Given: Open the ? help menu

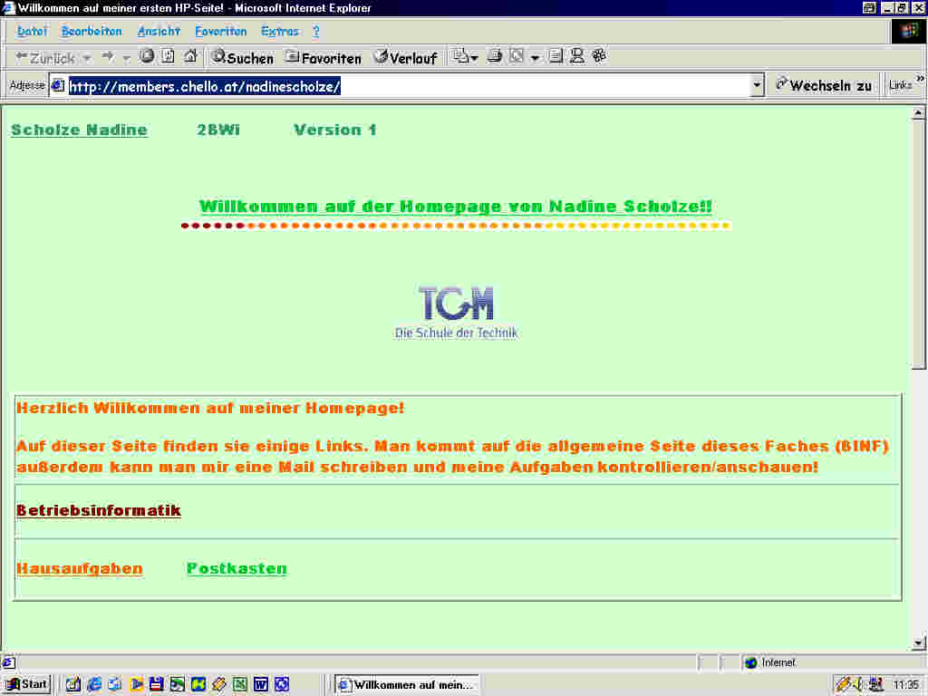Looking at the screenshot, I should point(316,32).
